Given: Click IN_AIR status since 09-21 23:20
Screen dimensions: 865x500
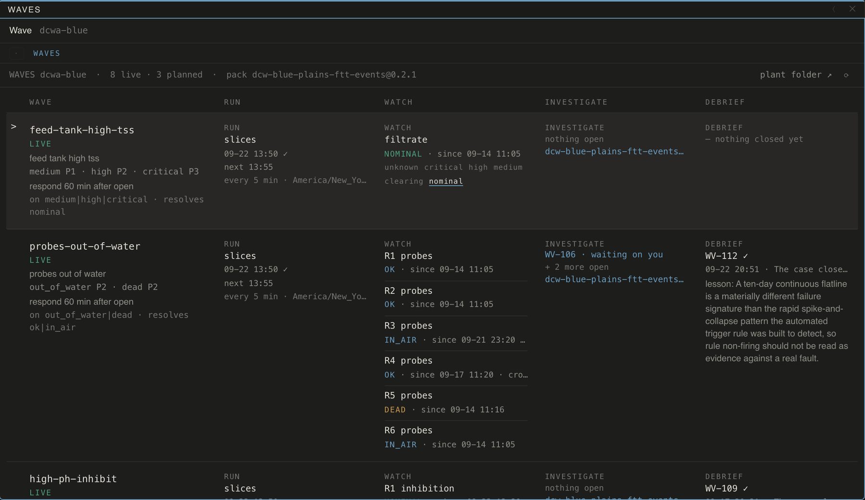Looking at the screenshot, I should [x=400, y=340].
